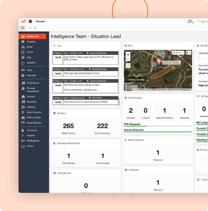Viewport: 208px width, 211px height.
Task: Click the Vehicle Requests progress bar
Action: pos(158,132)
